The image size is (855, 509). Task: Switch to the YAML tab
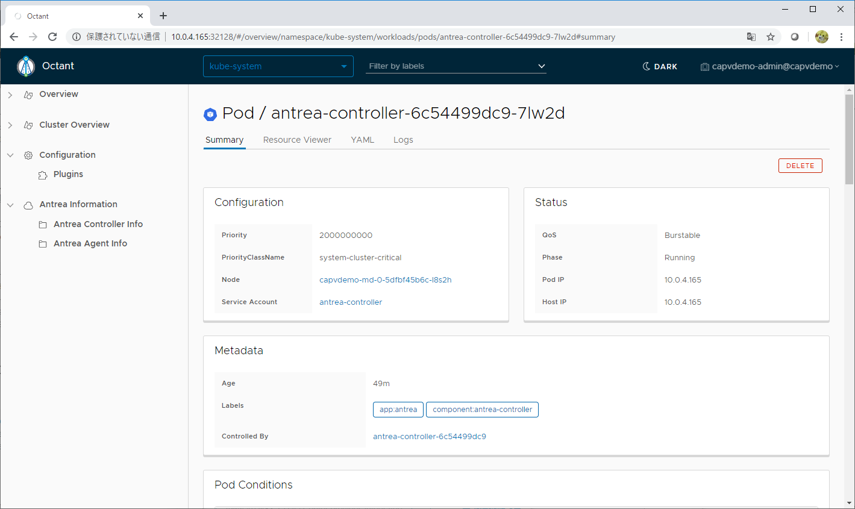click(363, 140)
